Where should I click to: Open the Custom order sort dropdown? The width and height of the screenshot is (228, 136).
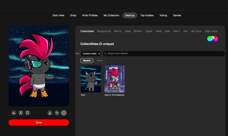91,54
